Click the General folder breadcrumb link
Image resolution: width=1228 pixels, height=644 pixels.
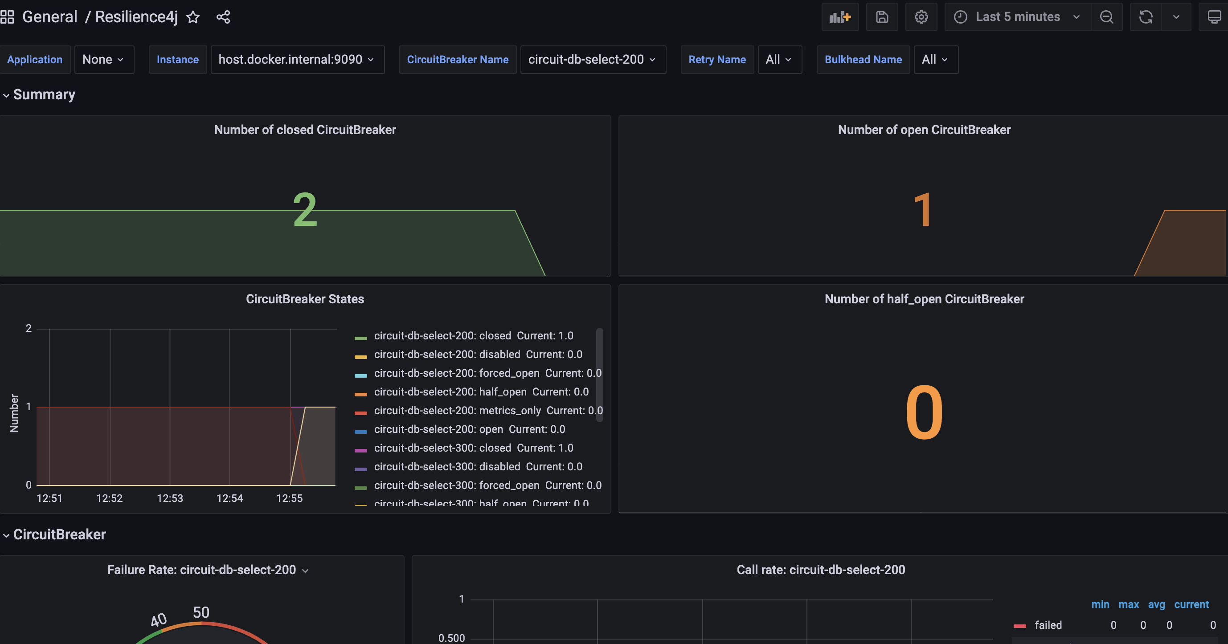tap(49, 17)
